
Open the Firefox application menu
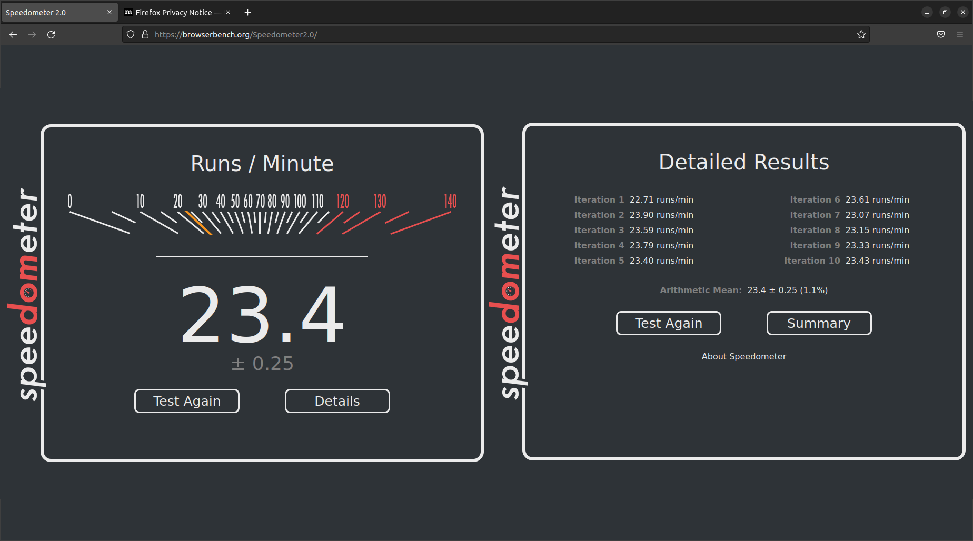(960, 34)
